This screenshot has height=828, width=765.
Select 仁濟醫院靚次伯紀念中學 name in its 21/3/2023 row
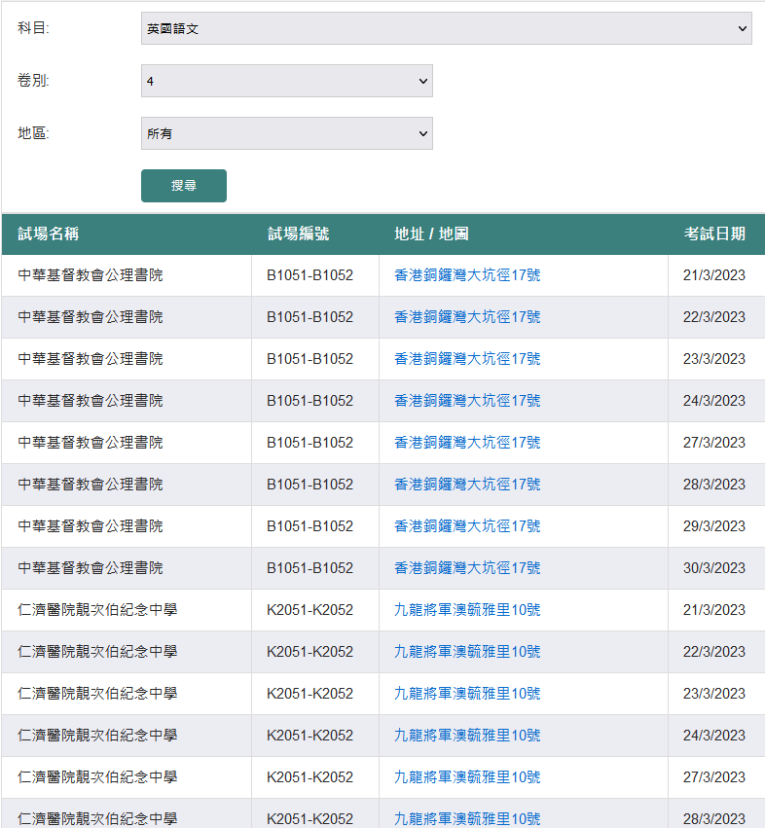tap(97, 609)
